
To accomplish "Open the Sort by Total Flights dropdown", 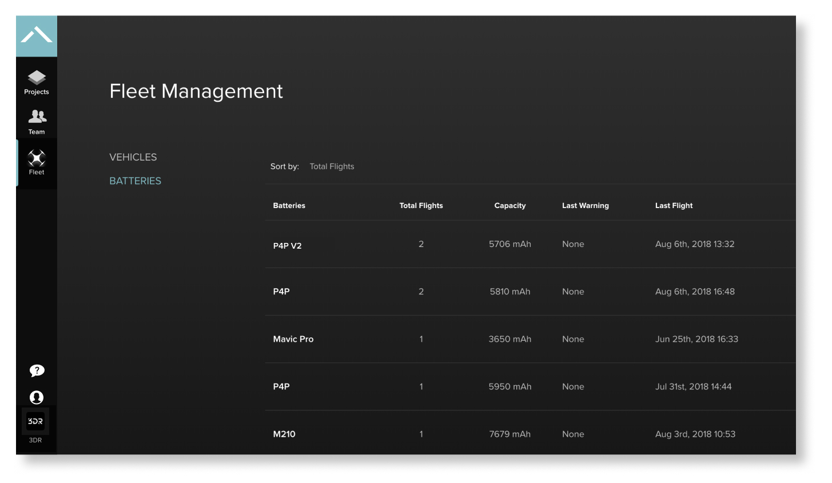I will 332,166.
